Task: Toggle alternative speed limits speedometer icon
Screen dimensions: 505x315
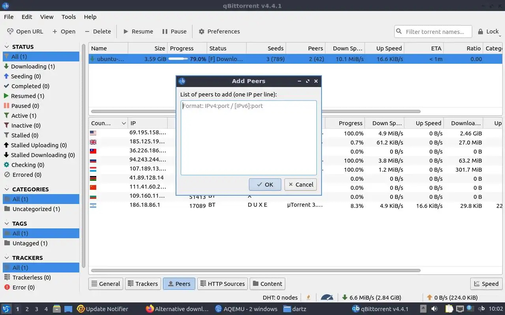Action: pyautogui.click(x=327, y=297)
